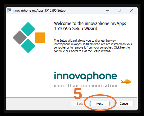
Task: Close the innovaphone myApps Setup window
Action: pos(132,10)
